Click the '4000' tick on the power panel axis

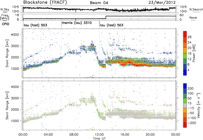tap(15, 35)
